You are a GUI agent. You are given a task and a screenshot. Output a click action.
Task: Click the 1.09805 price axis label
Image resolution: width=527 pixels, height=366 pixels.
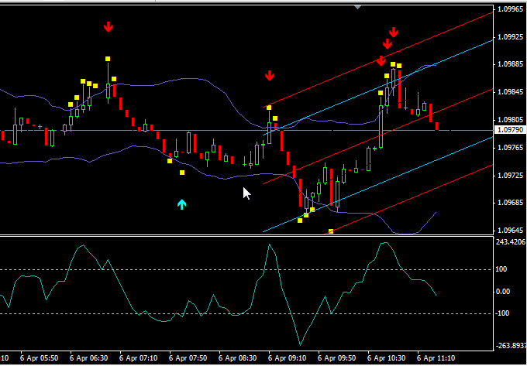tap(511, 120)
